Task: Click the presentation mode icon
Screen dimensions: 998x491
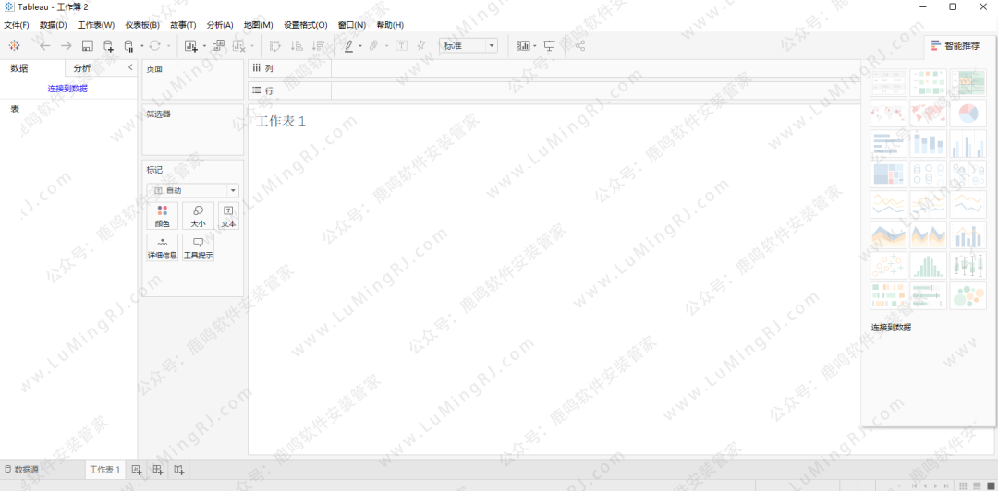Action: tap(549, 46)
